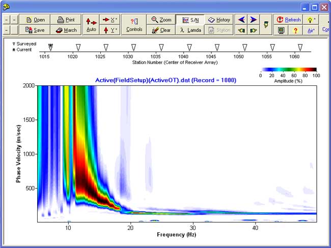Select surveyed station marker near 1020
This screenshot has width=331, height=248.
click(78, 47)
